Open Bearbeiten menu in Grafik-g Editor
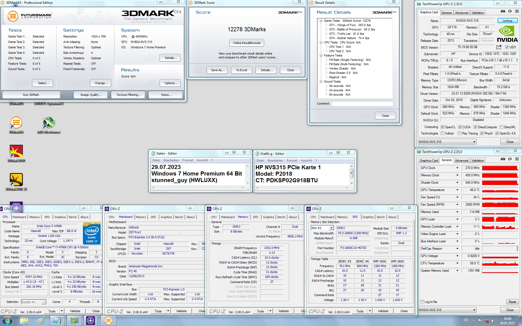The height and width of the screenshot is (326, 522). pos(275,161)
